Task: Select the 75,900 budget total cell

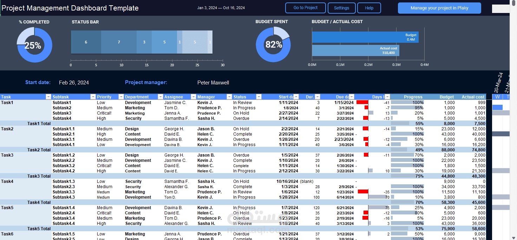Action: click(x=447, y=229)
